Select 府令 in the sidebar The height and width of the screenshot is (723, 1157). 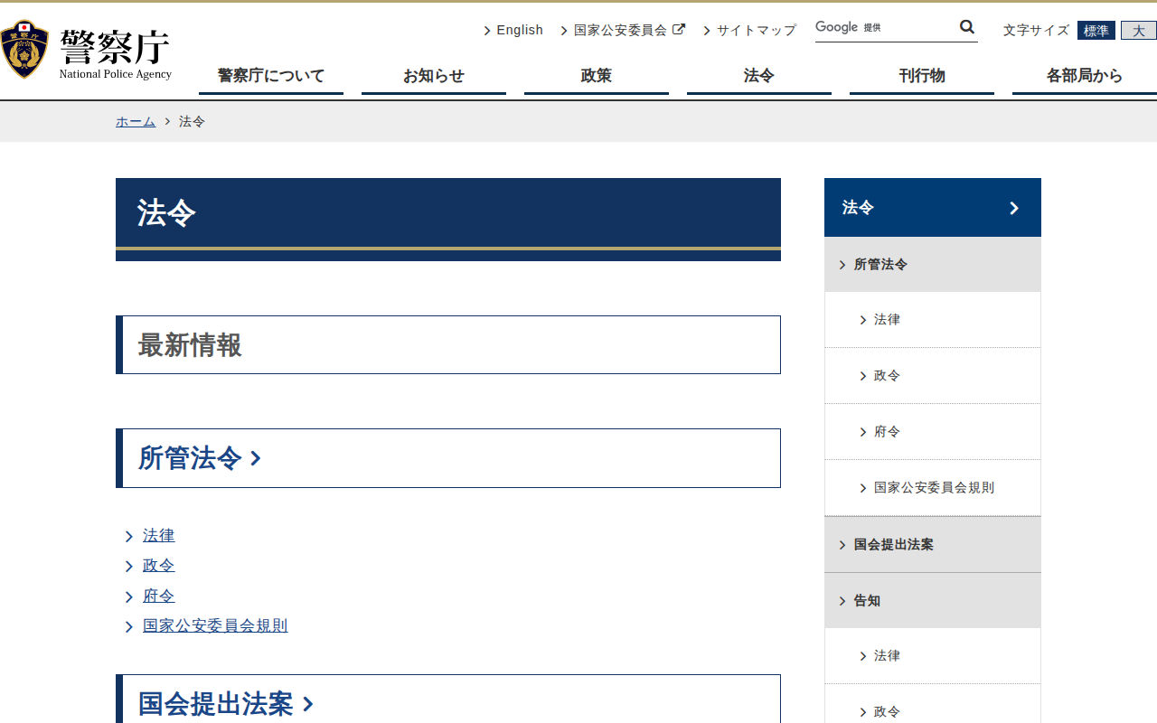tap(933, 432)
